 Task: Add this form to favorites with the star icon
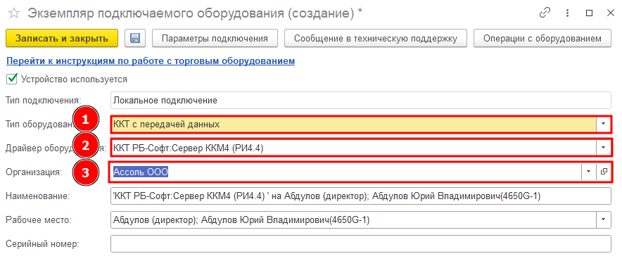coord(14,13)
